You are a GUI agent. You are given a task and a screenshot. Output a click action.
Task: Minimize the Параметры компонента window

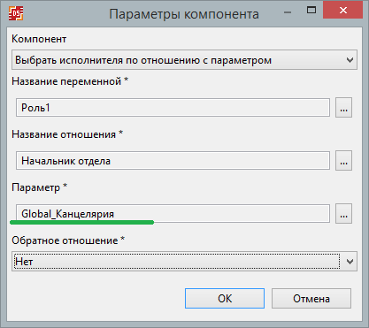pos(288,12)
